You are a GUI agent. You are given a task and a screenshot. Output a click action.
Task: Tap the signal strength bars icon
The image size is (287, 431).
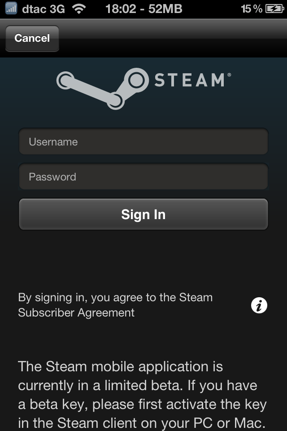pyautogui.click(x=11, y=9)
